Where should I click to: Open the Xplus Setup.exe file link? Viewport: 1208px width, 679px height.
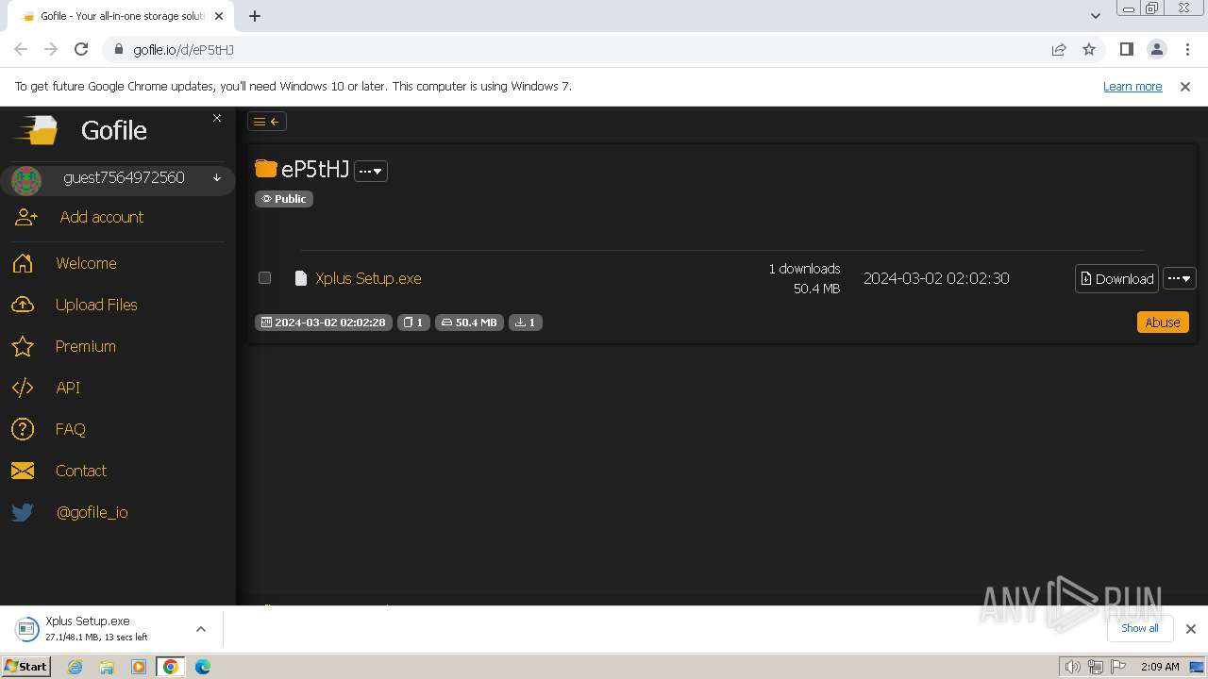click(368, 278)
